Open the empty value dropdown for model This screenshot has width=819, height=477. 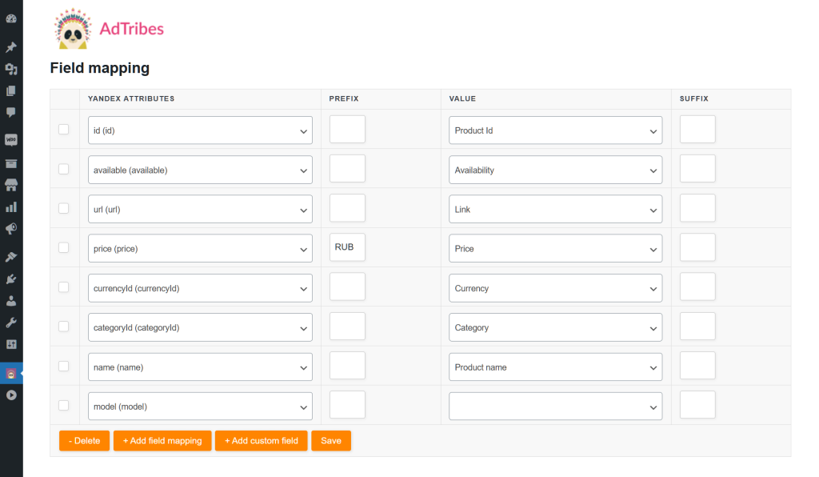click(x=555, y=406)
